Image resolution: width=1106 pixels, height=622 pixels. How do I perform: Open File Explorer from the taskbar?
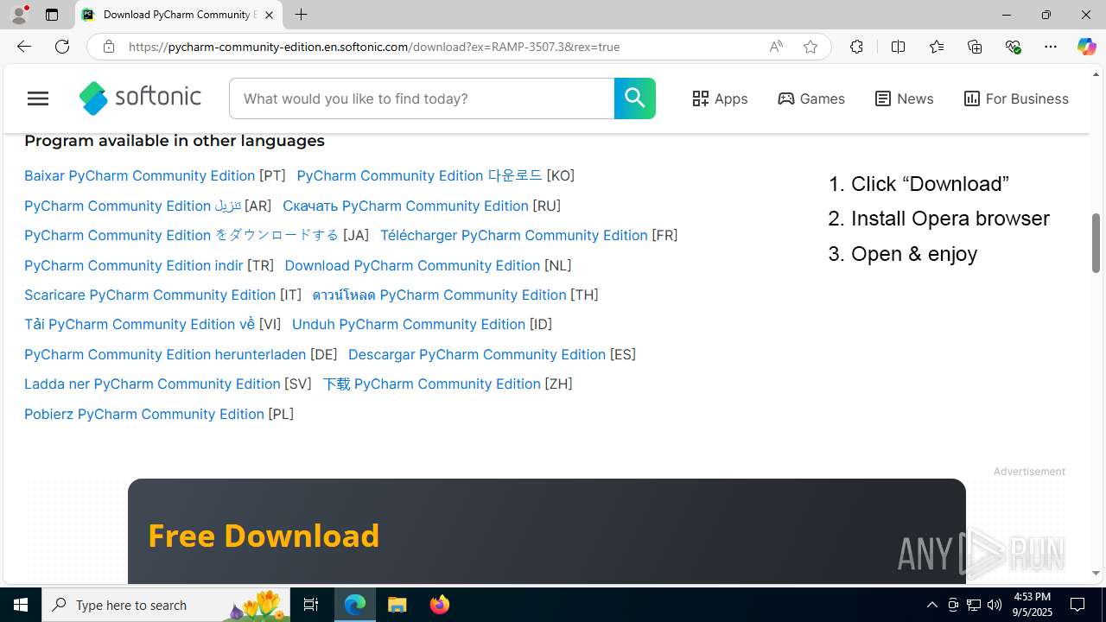(x=397, y=605)
